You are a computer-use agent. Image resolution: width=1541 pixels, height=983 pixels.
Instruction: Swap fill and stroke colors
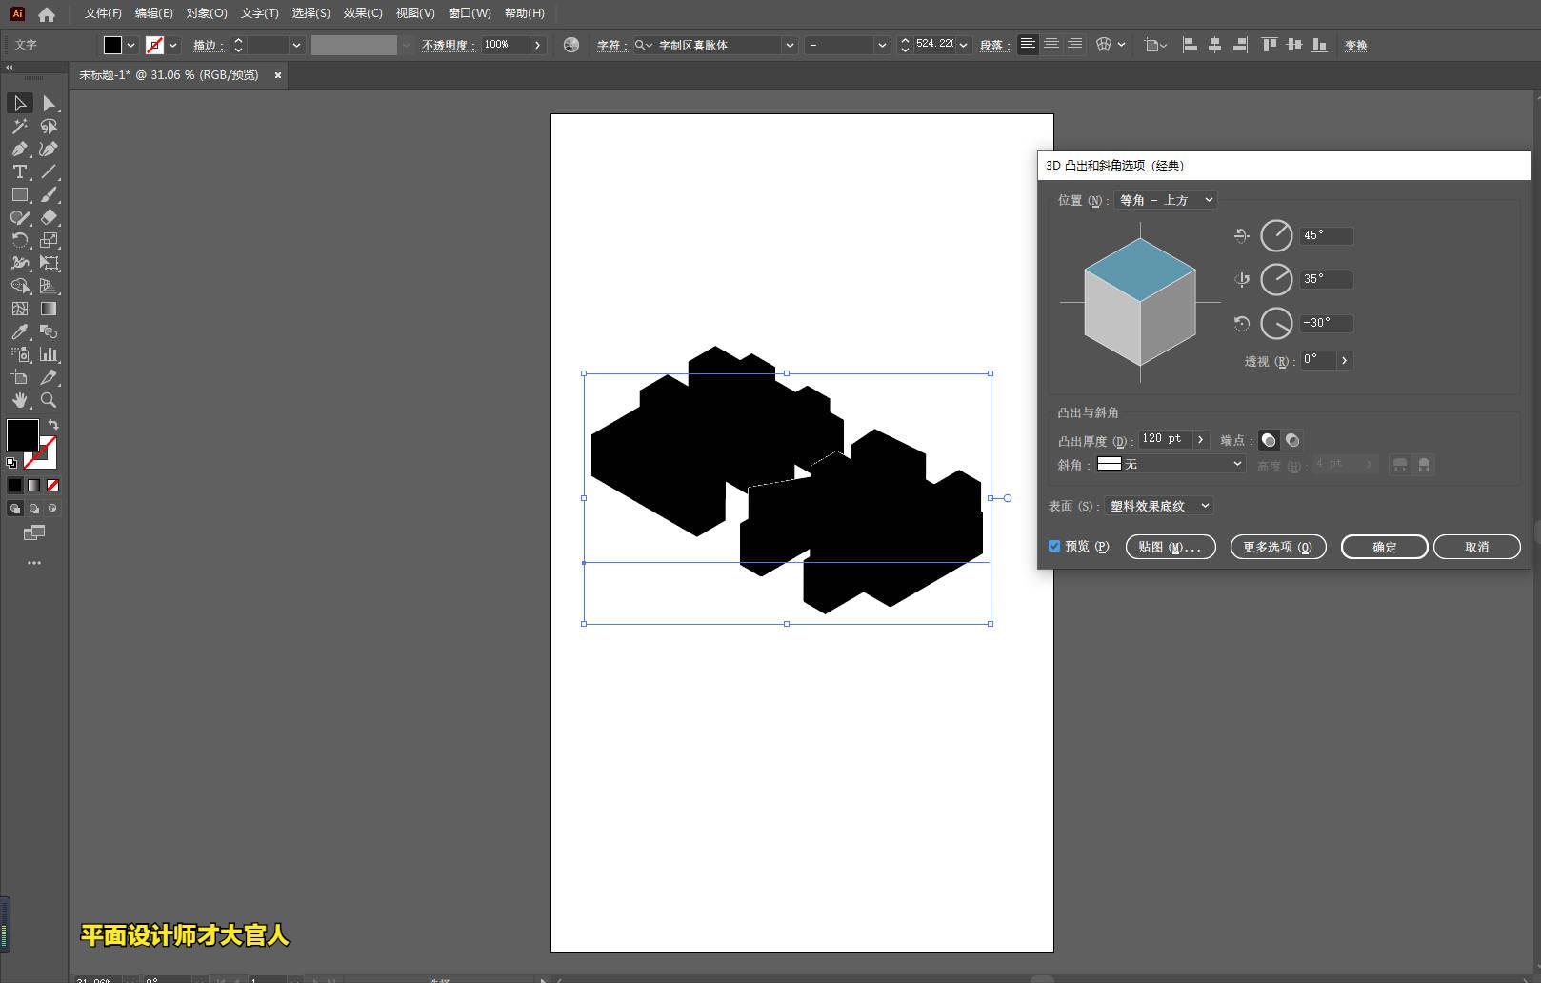(x=53, y=425)
